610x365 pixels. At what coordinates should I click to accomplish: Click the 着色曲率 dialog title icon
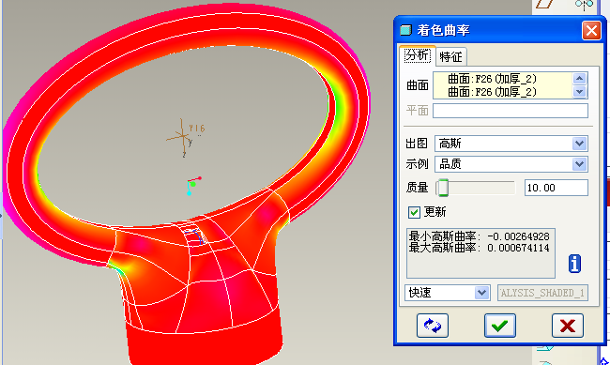[x=405, y=30]
